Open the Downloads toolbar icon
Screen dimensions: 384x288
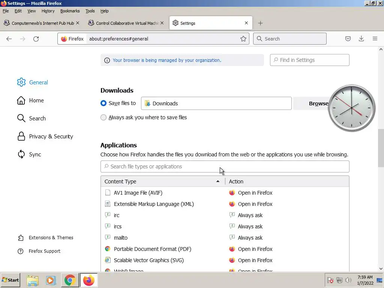[361, 39]
